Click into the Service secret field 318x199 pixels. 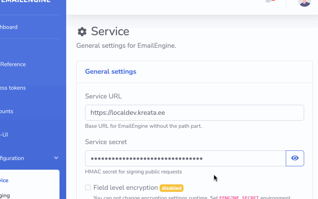185,158
